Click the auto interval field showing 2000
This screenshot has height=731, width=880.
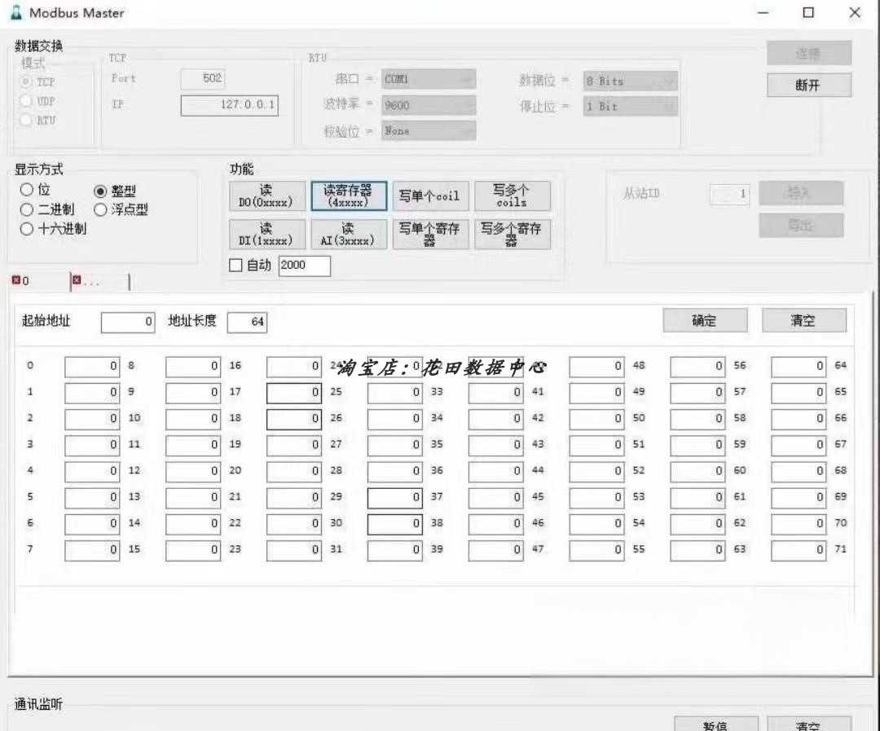tap(305, 266)
